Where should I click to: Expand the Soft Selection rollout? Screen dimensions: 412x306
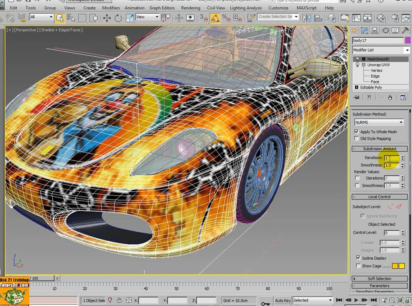click(379, 279)
